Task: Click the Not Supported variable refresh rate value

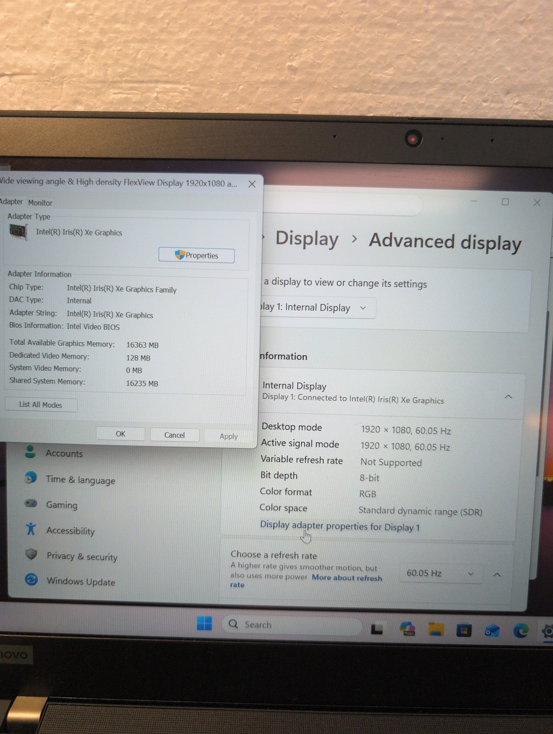Action: 391,462
